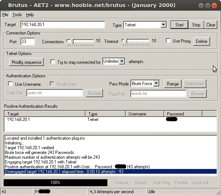
Task: Click the Timeout status indicator
Action: (x=121, y=183)
